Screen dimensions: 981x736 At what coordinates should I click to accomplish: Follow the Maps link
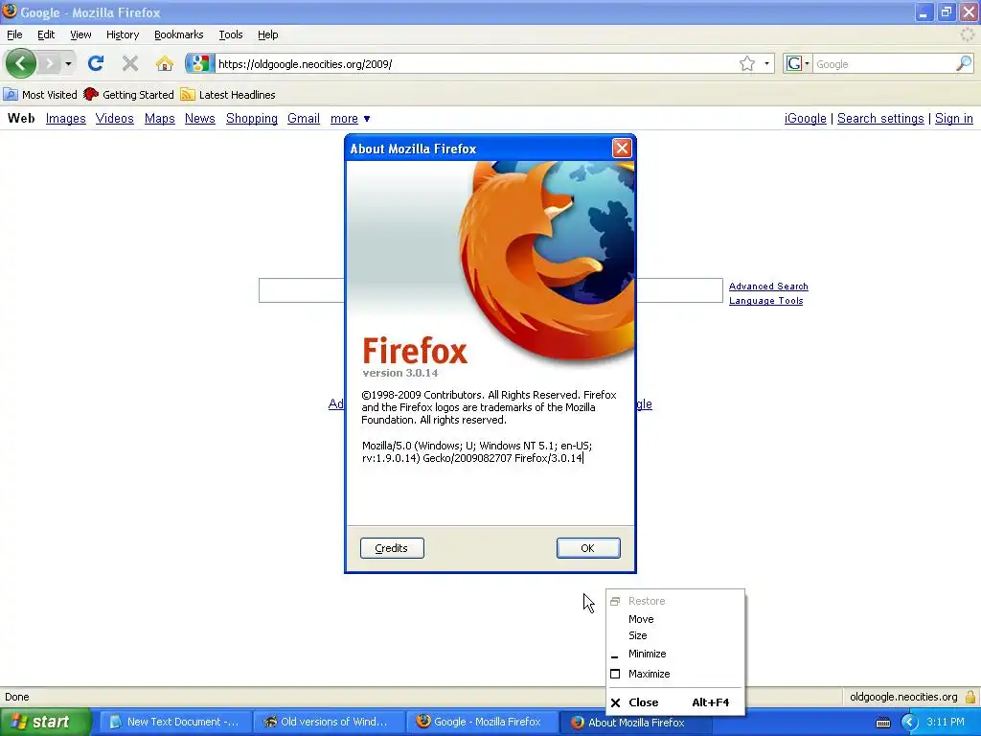tap(160, 118)
